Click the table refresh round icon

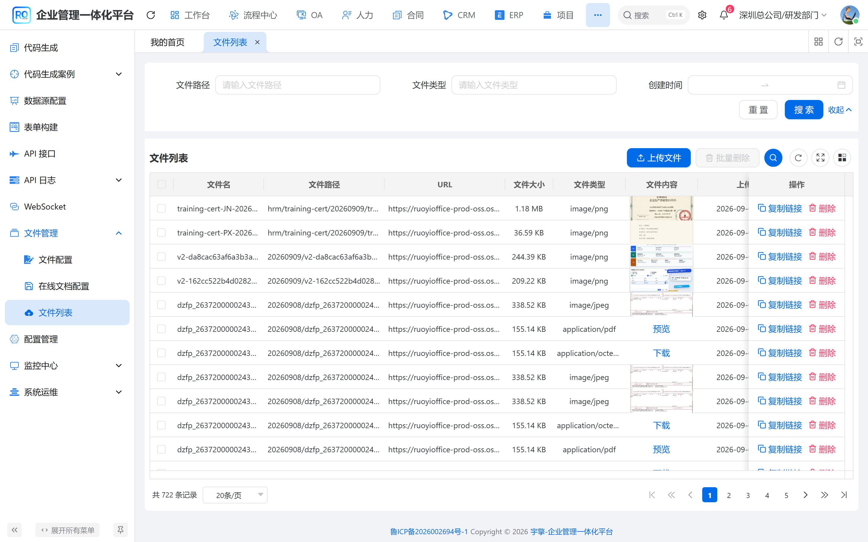(798, 158)
